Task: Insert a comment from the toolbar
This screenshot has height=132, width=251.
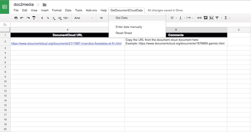Action: click(206, 18)
